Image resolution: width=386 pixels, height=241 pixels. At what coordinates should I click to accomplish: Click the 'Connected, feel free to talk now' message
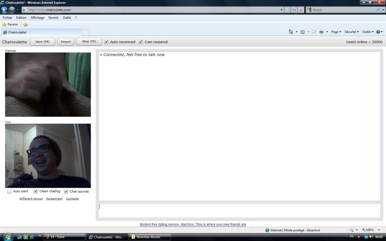(x=132, y=55)
